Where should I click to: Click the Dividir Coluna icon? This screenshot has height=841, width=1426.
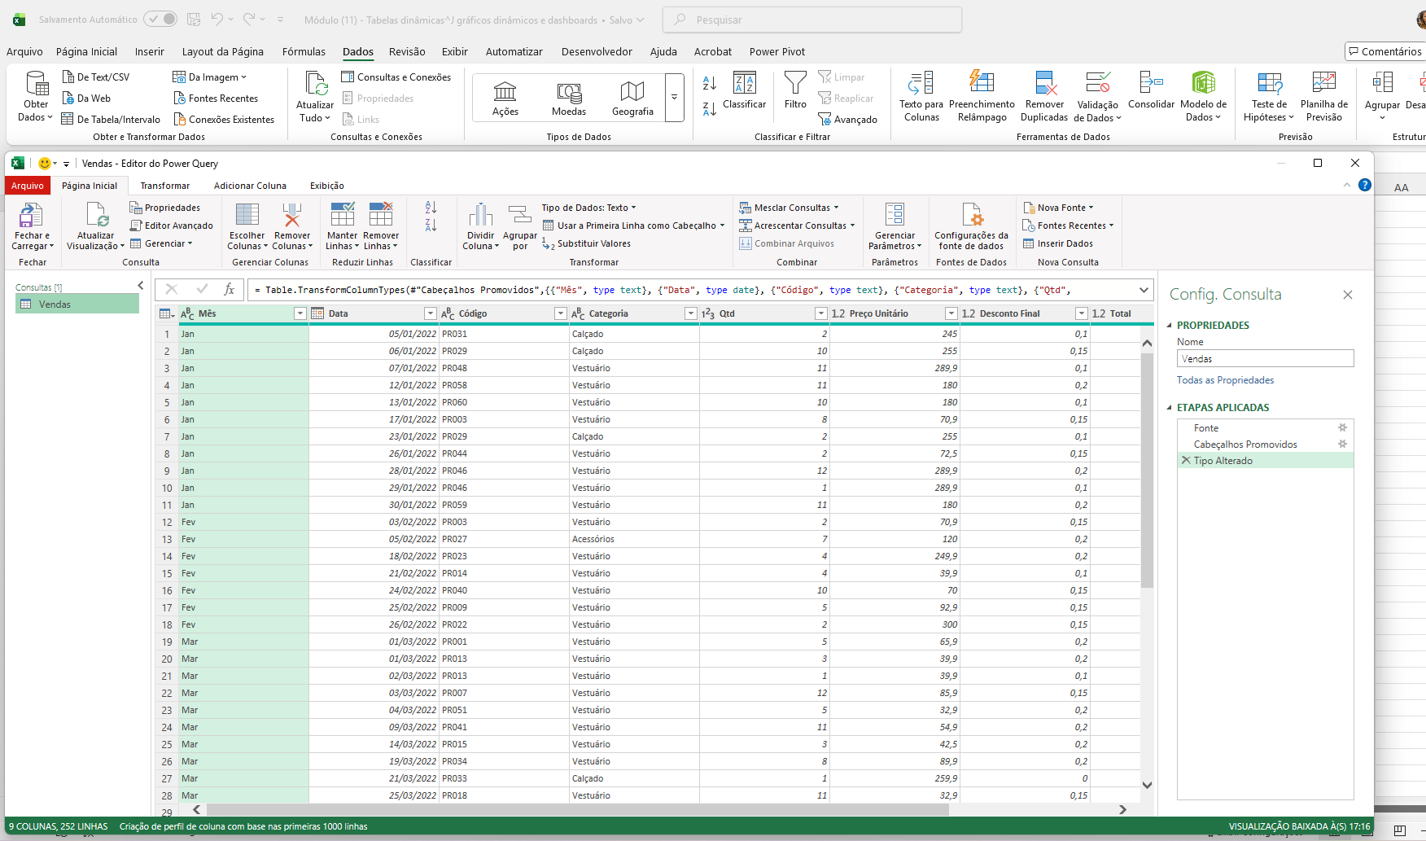click(480, 216)
